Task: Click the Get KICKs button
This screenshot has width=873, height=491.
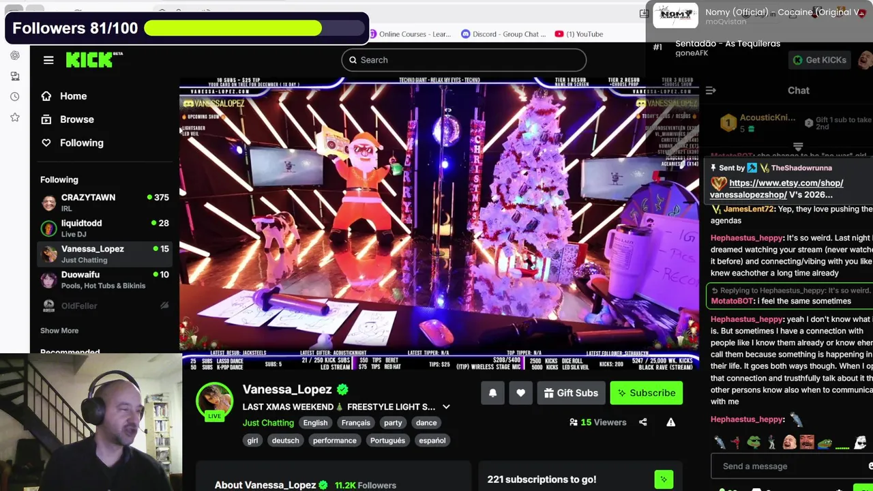Action: 819,60
